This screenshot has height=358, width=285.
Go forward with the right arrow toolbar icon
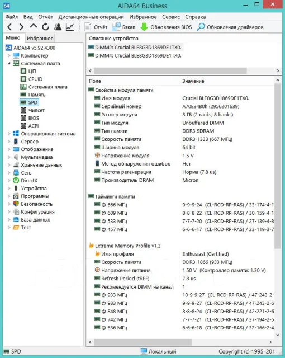[21, 27]
